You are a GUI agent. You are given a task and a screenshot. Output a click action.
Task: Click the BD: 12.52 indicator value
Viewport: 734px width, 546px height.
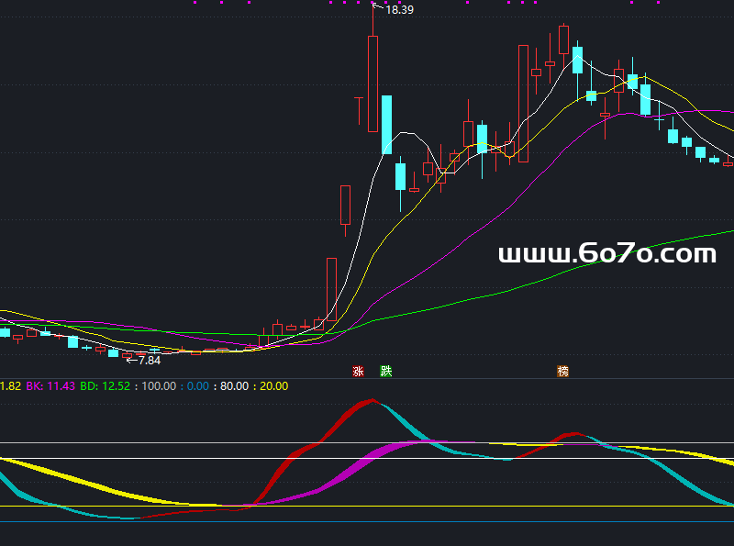105,386
